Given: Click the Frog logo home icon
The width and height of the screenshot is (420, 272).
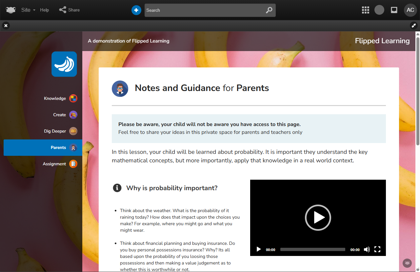Looking at the screenshot, I should point(11,10).
